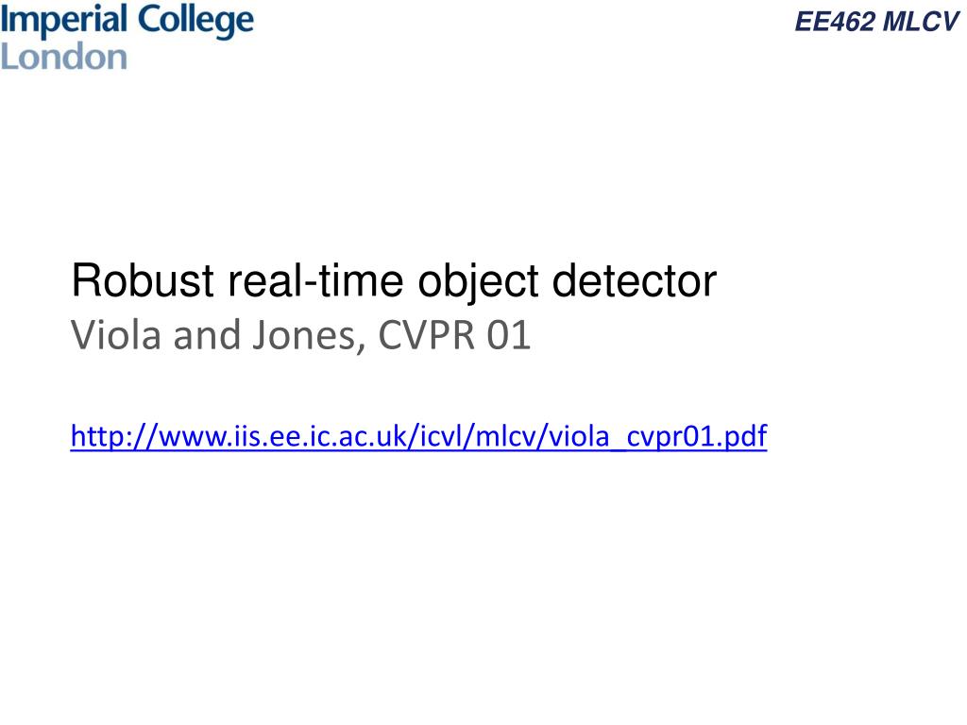
Task: Click the word "Robust" in the title
Action: point(143,280)
